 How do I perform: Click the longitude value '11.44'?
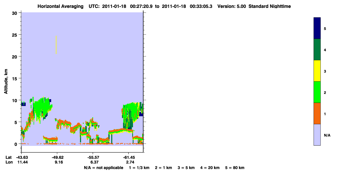[x=23, y=162]
